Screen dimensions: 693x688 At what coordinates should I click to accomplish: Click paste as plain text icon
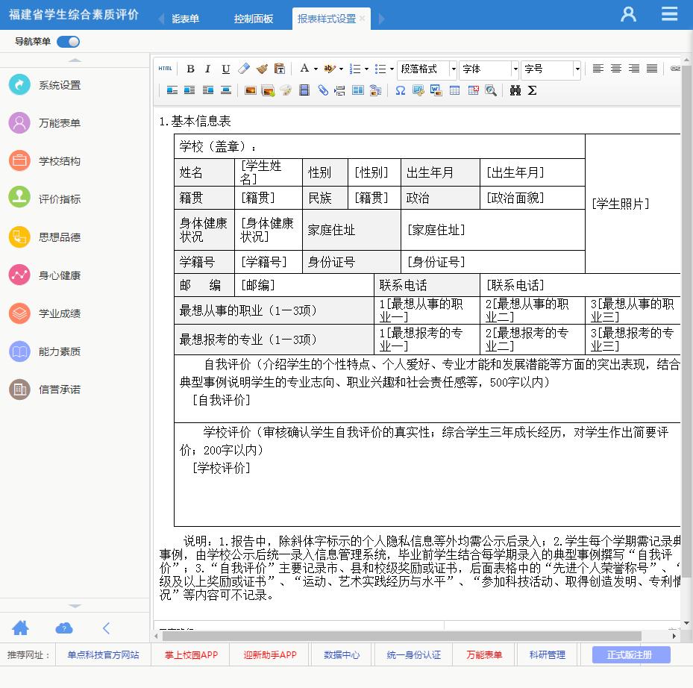pos(279,69)
